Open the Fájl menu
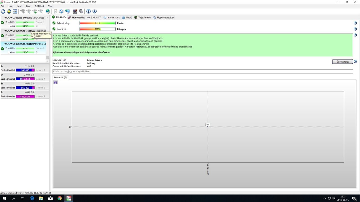This screenshot has width=360, height=202. 3,6
